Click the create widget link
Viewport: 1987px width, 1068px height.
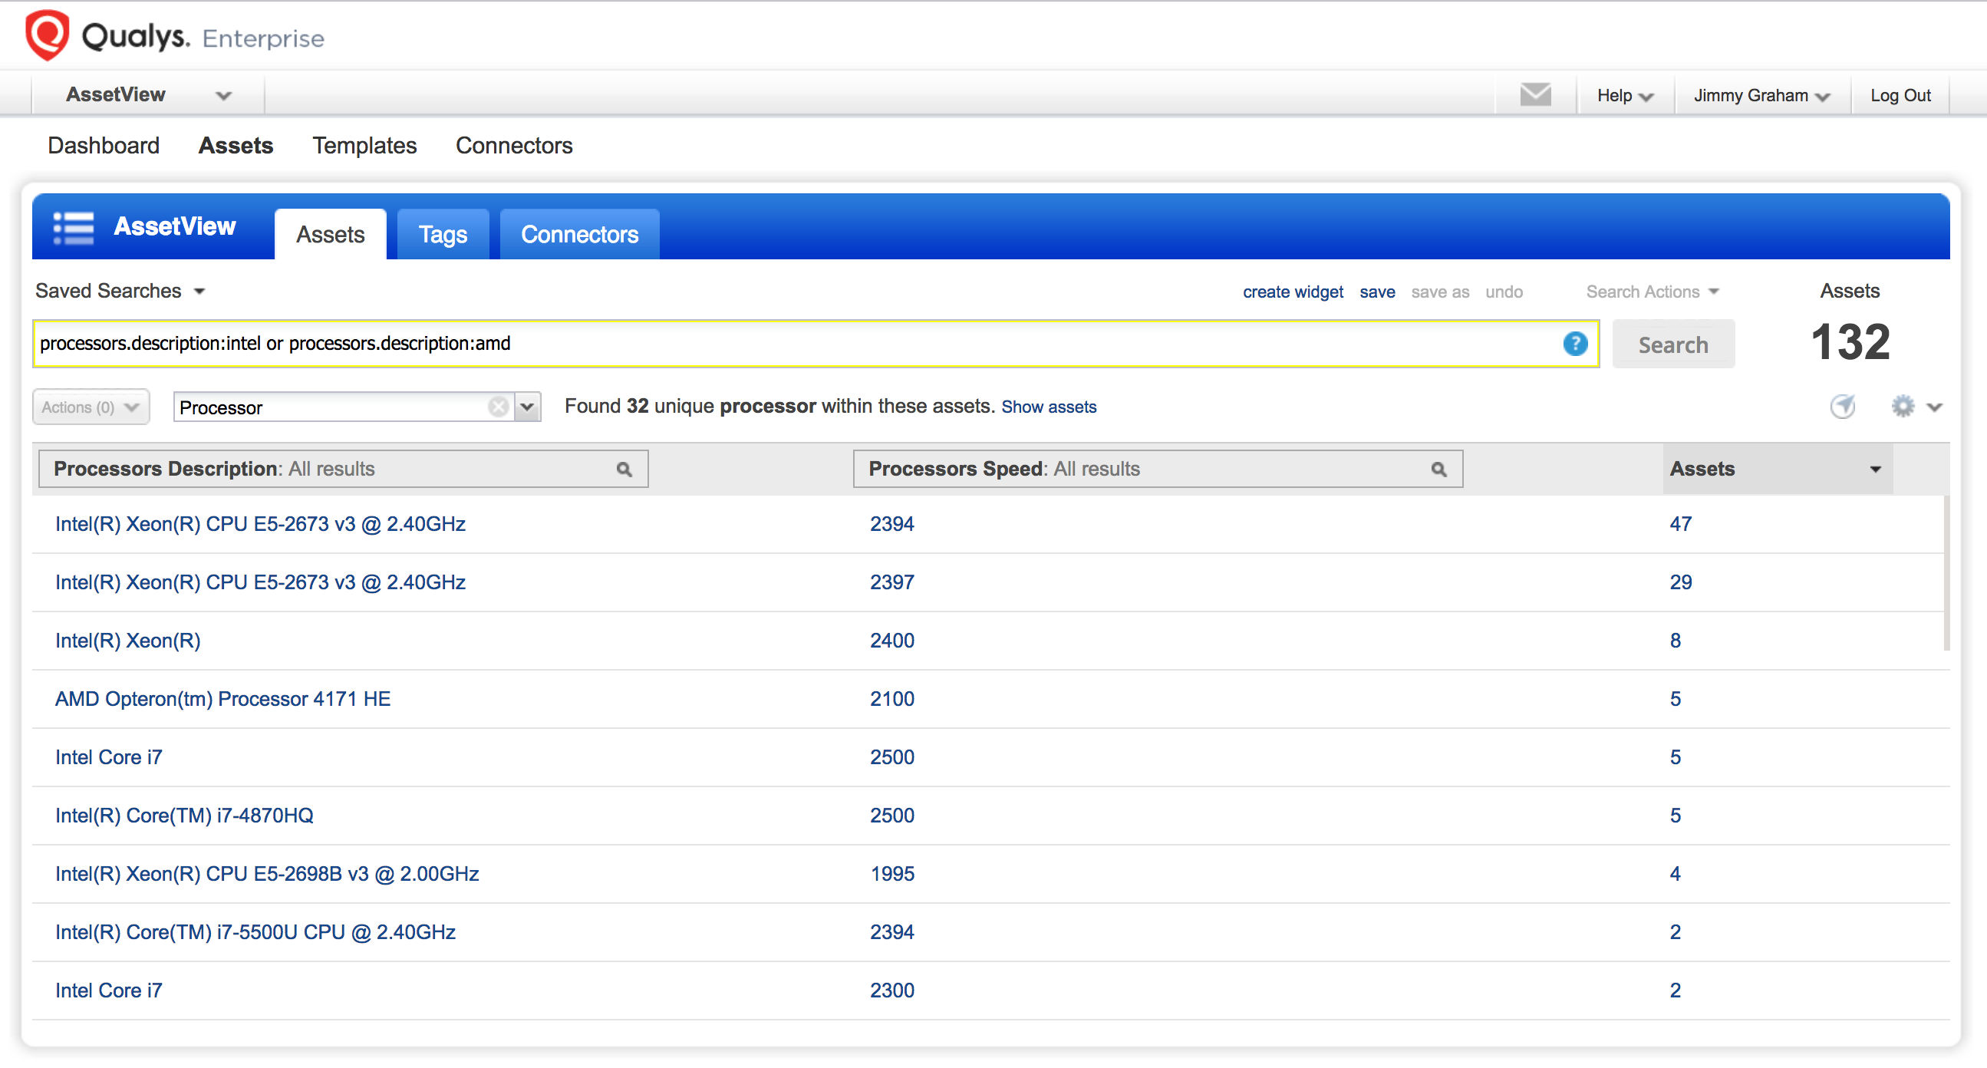(1293, 292)
